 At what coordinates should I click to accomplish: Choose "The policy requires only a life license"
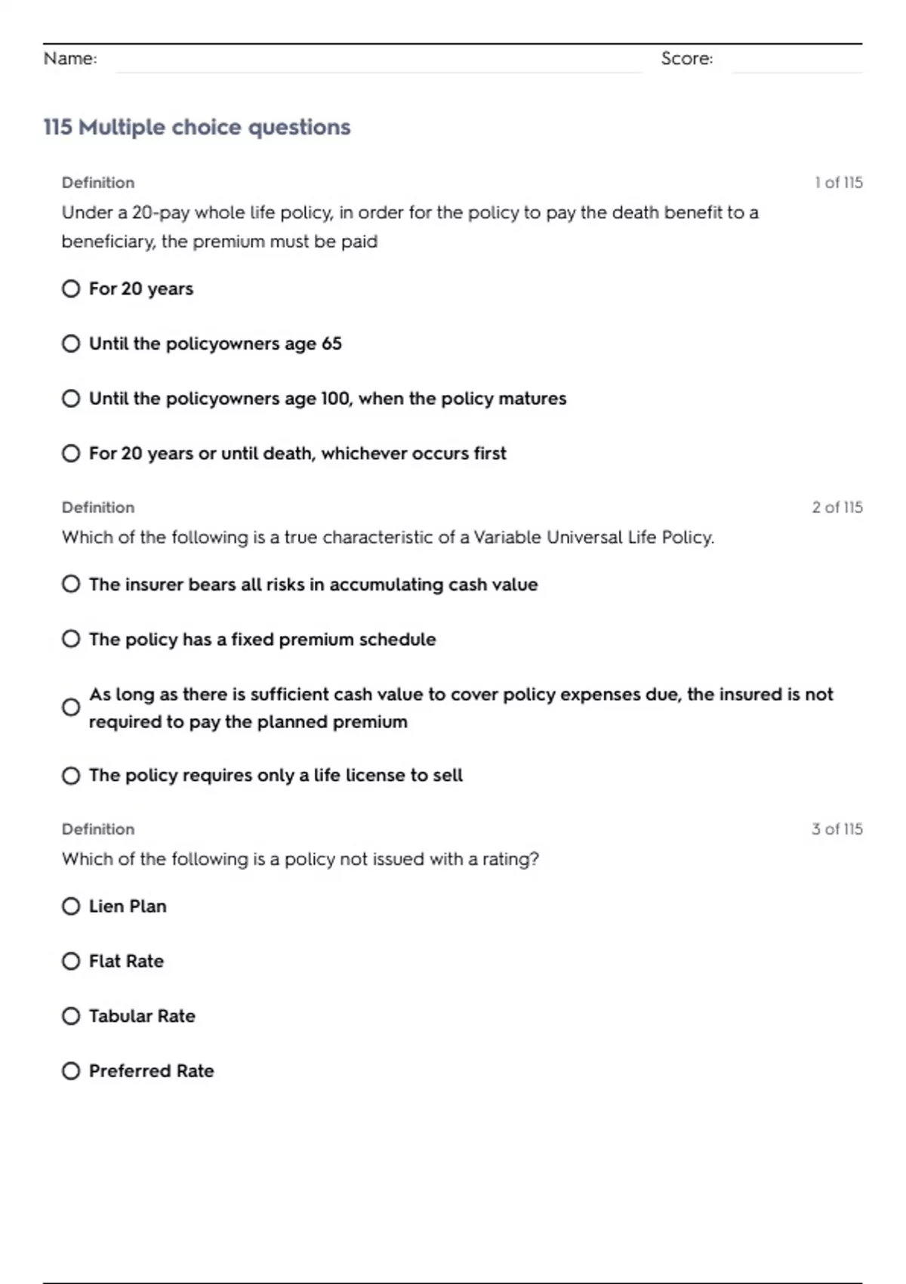point(71,776)
